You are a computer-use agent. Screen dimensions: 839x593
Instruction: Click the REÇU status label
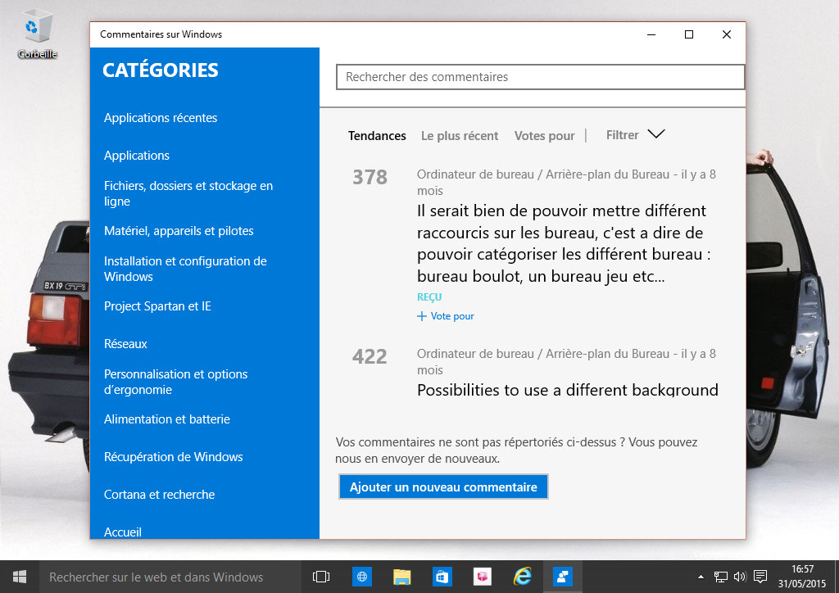(429, 297)
